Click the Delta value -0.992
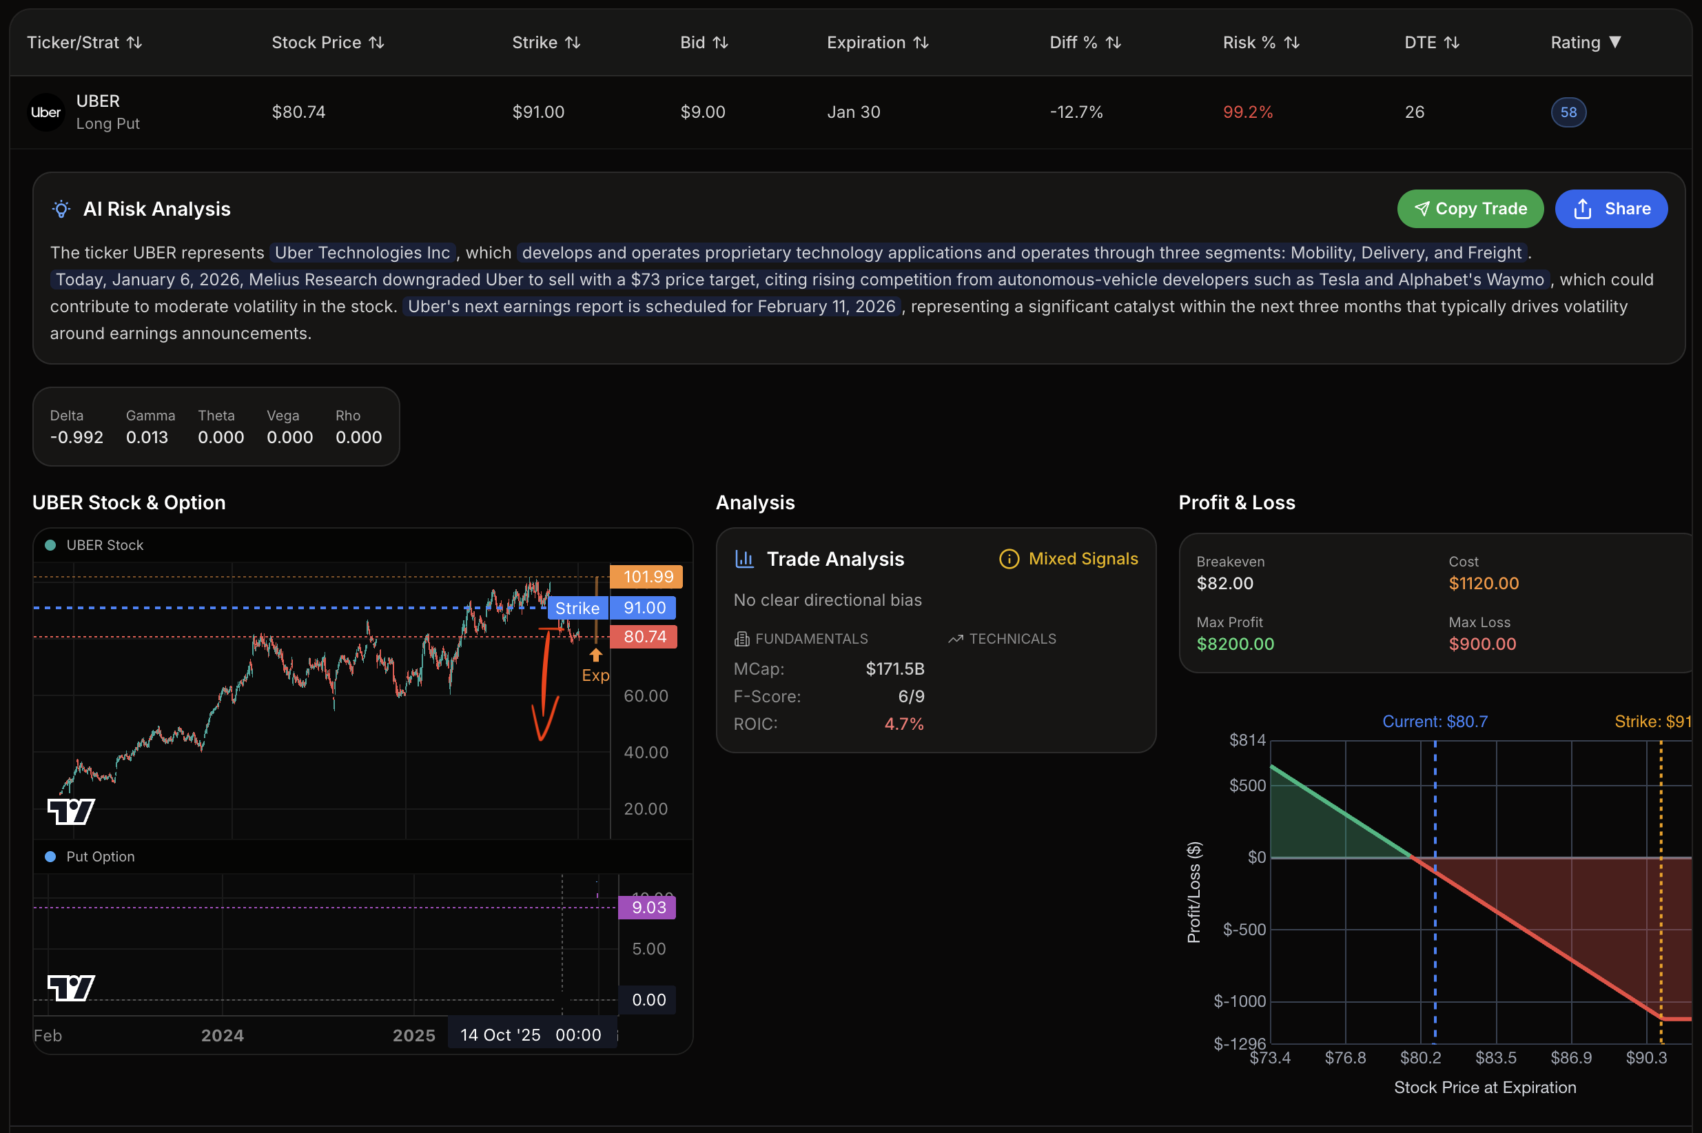This screenshot has height=1133, width=1702. point(76,437)
